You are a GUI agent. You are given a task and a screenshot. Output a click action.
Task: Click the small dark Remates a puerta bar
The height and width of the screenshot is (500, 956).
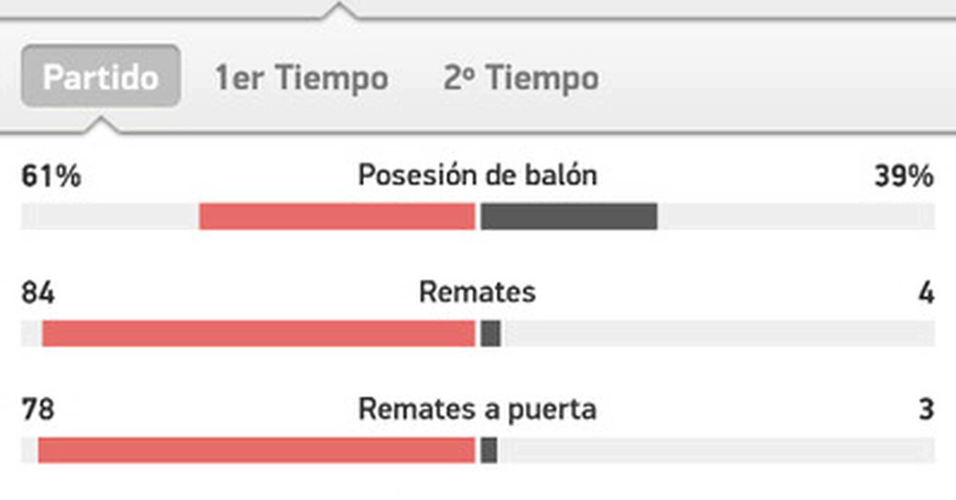point(489,450)
